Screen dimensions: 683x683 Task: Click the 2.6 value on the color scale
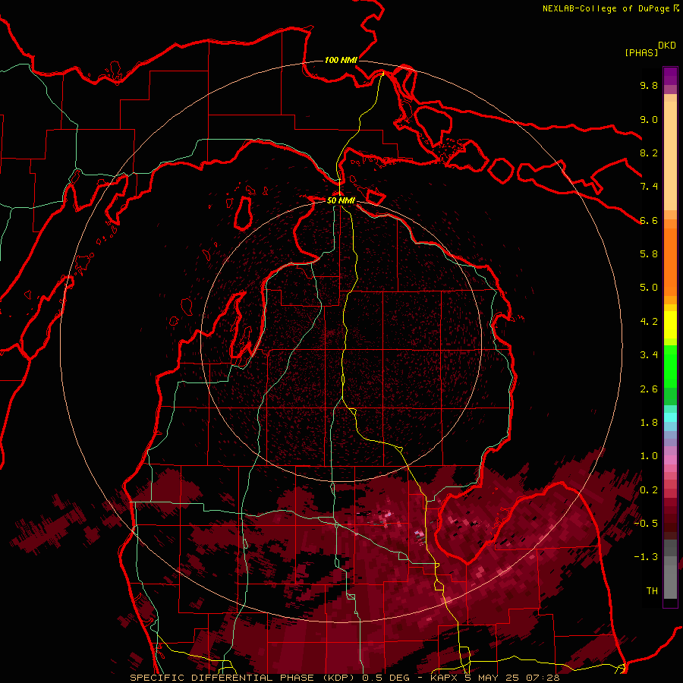649,389
